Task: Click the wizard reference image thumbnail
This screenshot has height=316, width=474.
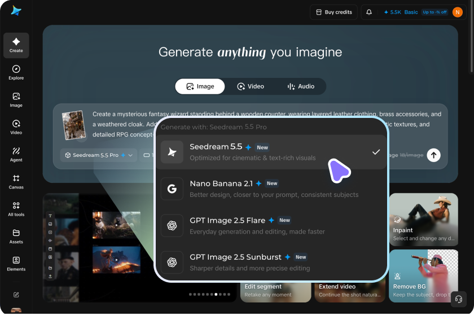Action: pyautogui.click(x=73, y=125)
